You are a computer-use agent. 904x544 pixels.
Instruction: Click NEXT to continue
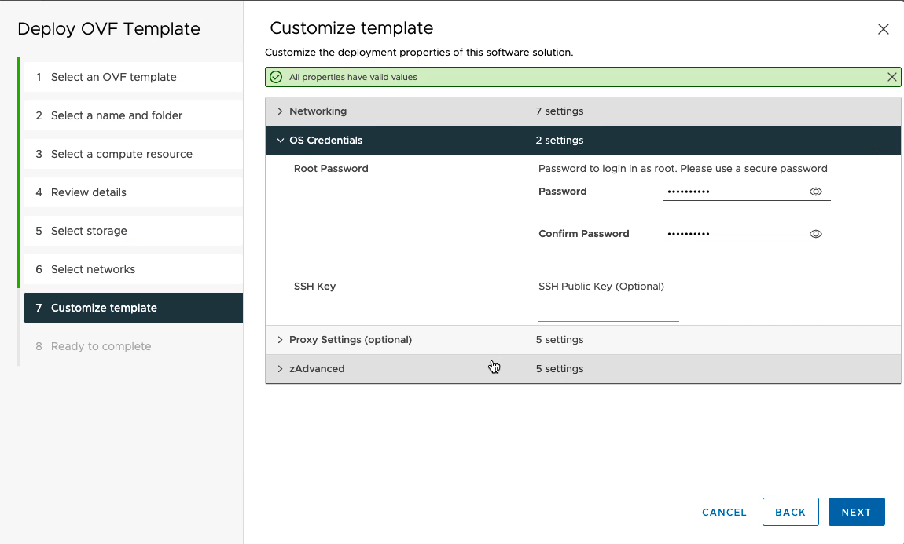pos(856,512)
